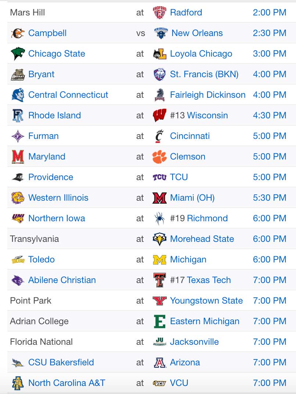Viewport: 296px width, 394px height.
Task: Open the Abilene Christian team link
Action: pos(62,280)
